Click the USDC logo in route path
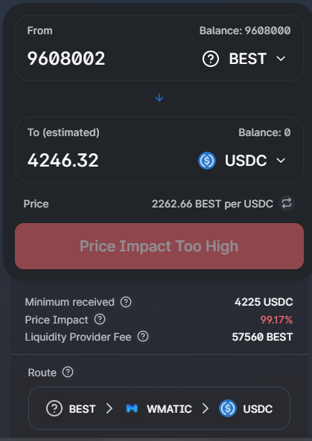This screenshot has height=441, width=312. point(228,408)
